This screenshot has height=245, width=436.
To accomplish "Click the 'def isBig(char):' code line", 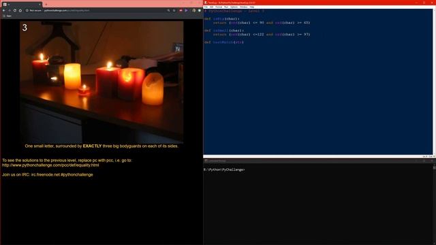I will [x=222, y=19].
